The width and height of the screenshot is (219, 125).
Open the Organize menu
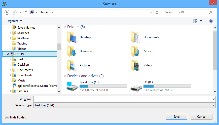tap(14, 21)
